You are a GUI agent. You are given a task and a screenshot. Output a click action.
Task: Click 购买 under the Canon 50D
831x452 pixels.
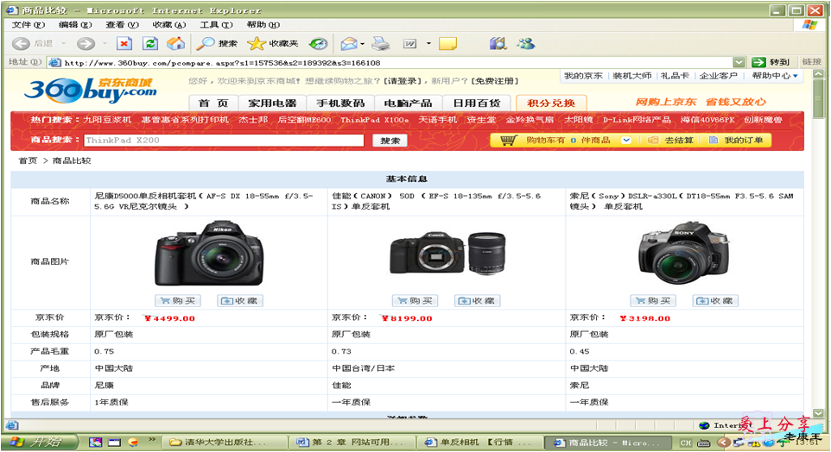[x=415, y=301]
